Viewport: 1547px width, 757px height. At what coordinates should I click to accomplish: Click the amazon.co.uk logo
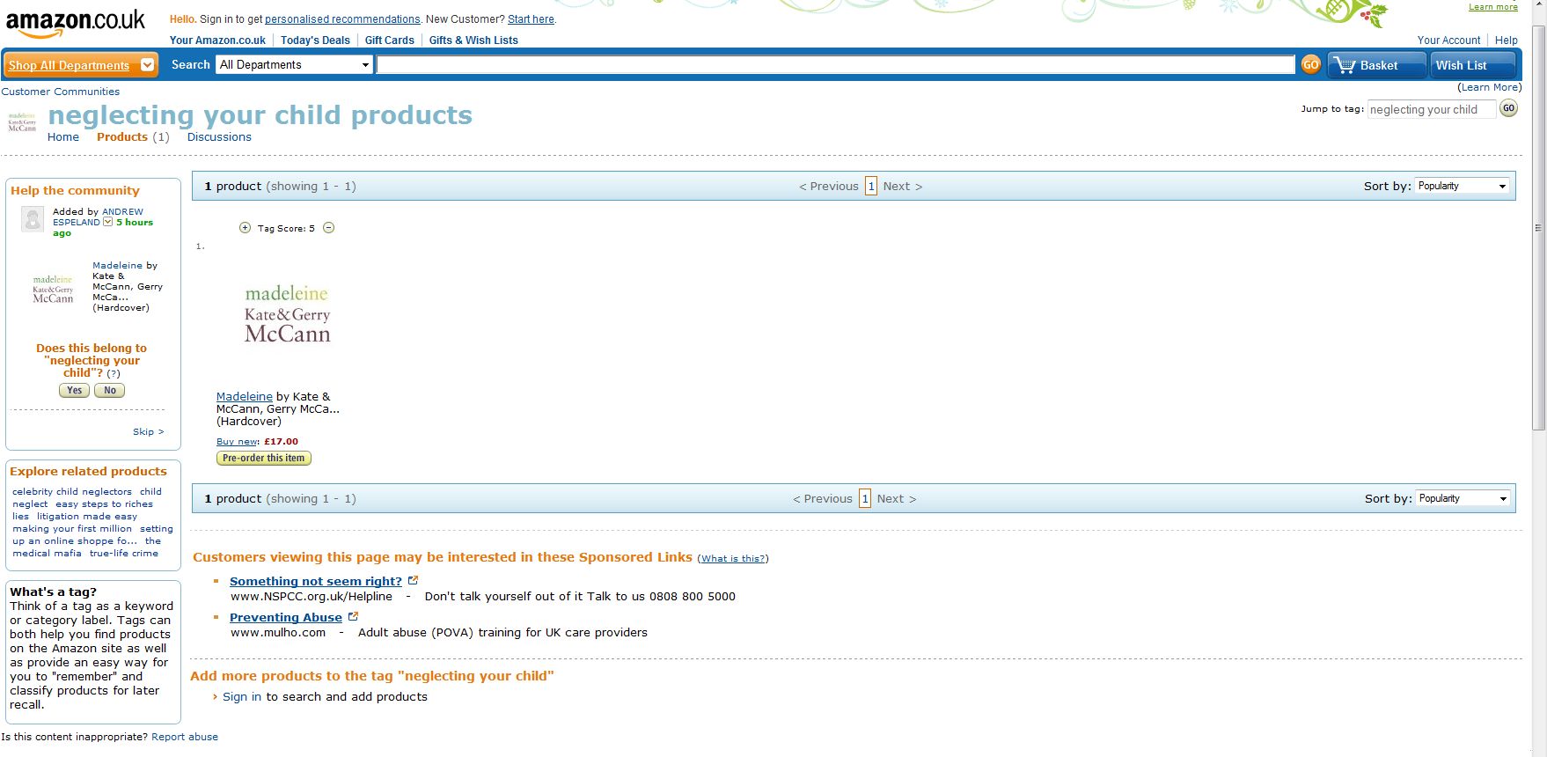pos(75,23)
